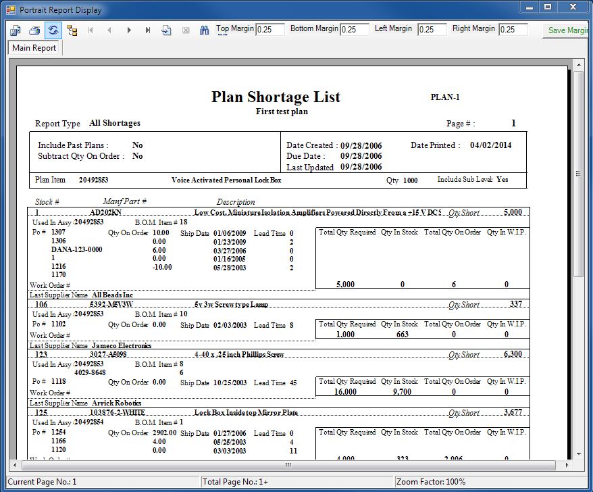Click manufacturer part 103876-2-WHITE
Viewport: 593px width, 492px height.
(118, 412)
